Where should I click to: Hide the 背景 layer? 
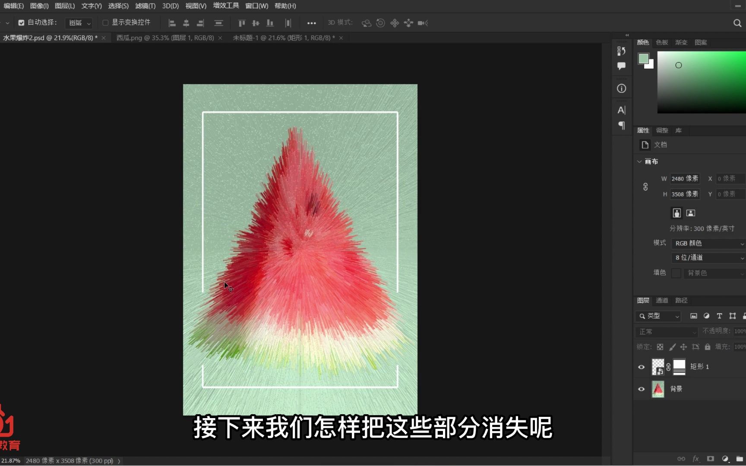pyautogui.click(x=641, y=389)
